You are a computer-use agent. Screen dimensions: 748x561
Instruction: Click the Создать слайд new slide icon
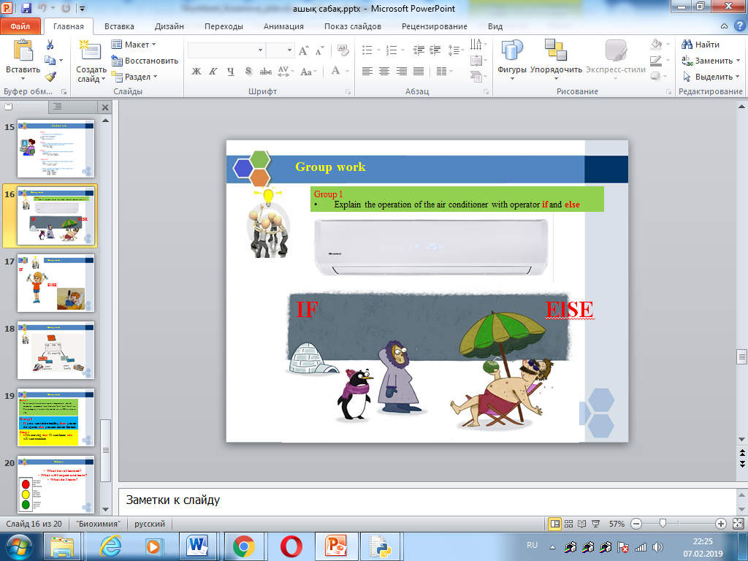90,51
